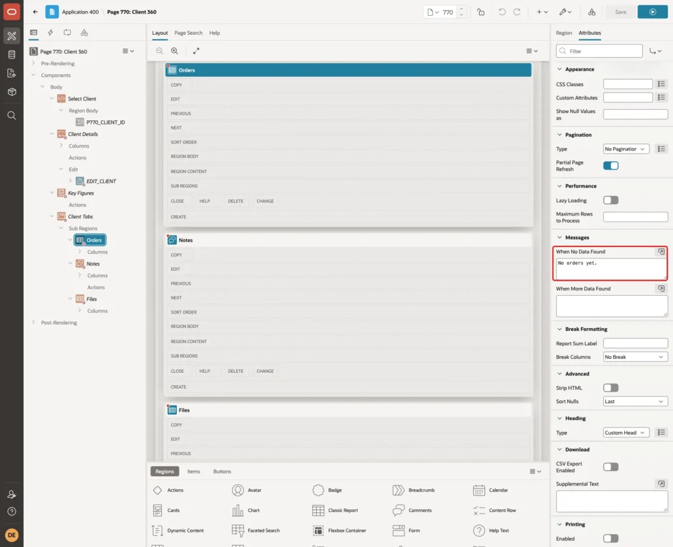Select the Notes region in tree
This screenshot has width=673, height=547.
pyautogui.click(x=93, y=264)
